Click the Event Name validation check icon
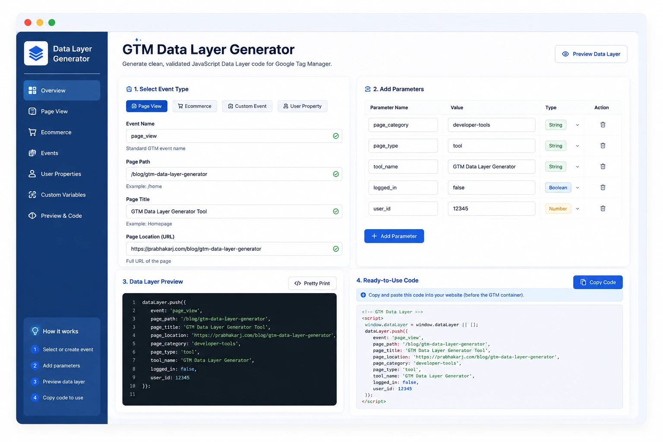 [336, 136]
